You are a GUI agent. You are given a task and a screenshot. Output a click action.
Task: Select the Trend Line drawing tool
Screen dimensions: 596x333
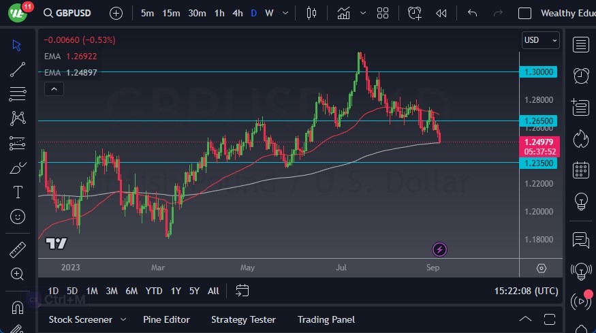[18, 69]
